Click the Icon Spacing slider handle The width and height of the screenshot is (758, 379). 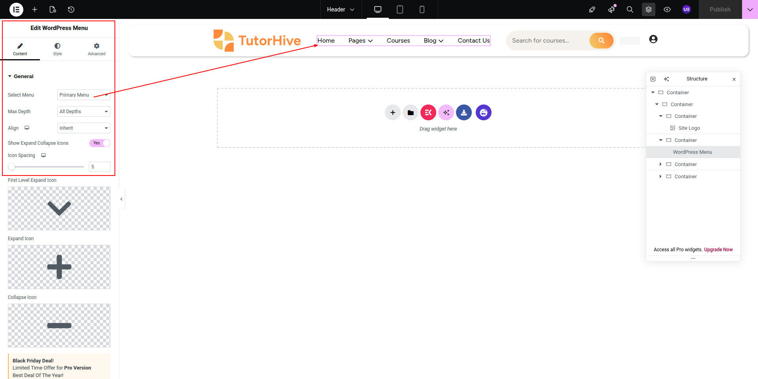[x=12, y=167]
